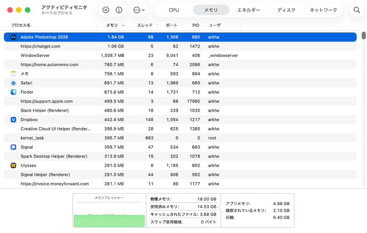
Task: Click the green zoom window button
Action: tap(28, 10)
